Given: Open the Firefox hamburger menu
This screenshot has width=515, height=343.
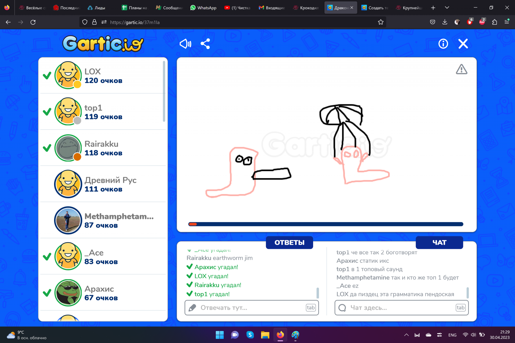Looking at the screenshot, I should point(507,22).
